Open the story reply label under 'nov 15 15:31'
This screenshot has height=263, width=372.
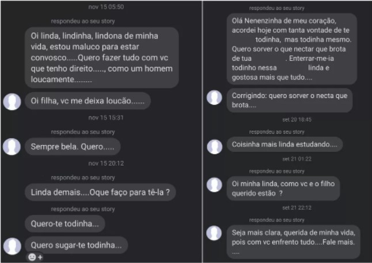(x=83, y=132)
